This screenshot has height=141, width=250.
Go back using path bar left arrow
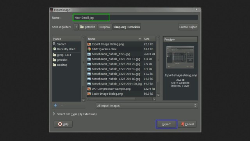(76, 27)
